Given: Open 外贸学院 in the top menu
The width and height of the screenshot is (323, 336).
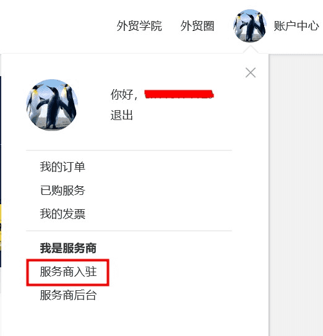Looking at the screenshot, I should (139, 26).
